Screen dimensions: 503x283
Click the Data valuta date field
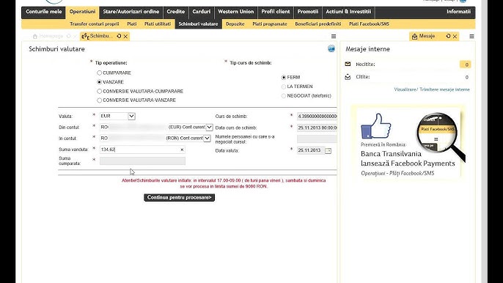click(x=311, y=150)
